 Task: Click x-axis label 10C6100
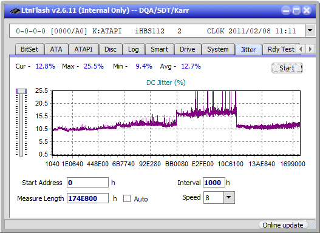pyautogui.click(x=231, y=164)
